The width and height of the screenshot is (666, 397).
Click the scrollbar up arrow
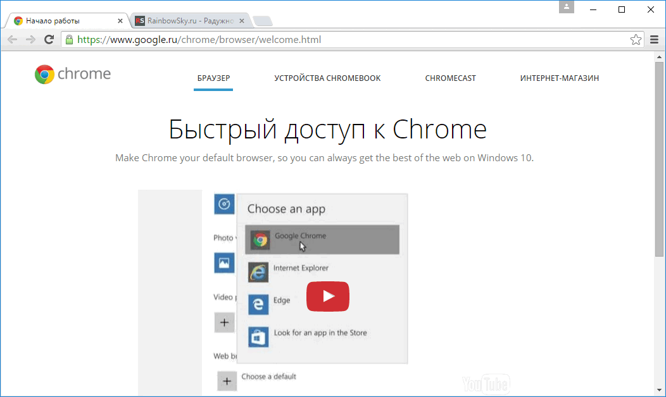click(x=659, y=56)
